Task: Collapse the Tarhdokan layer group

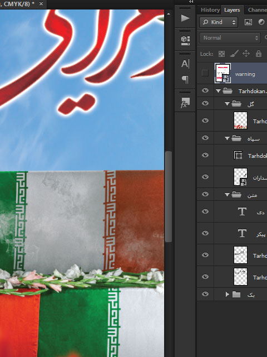Action: (x=218, y=91)
